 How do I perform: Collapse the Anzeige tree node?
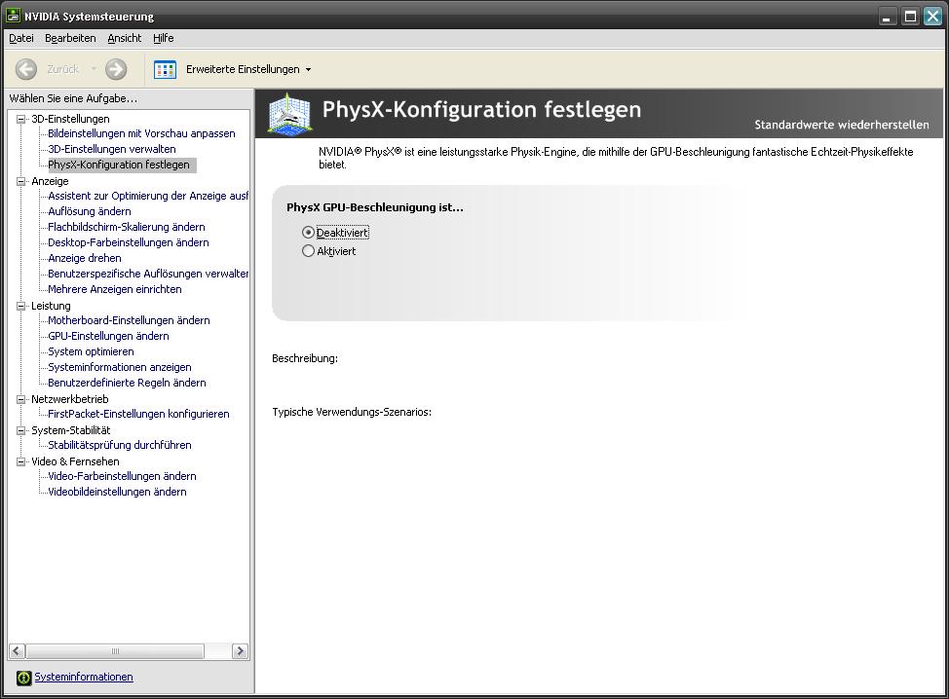click(x=21, y=181)
